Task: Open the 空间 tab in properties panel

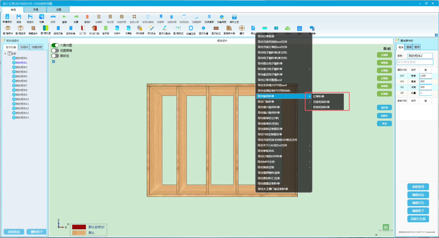Action: [409, 47]
